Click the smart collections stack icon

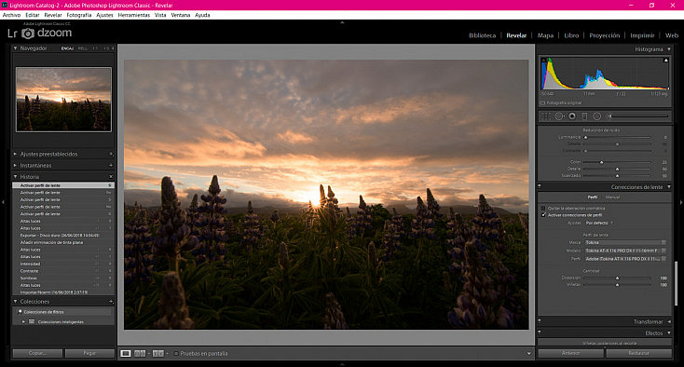(32, 321)
